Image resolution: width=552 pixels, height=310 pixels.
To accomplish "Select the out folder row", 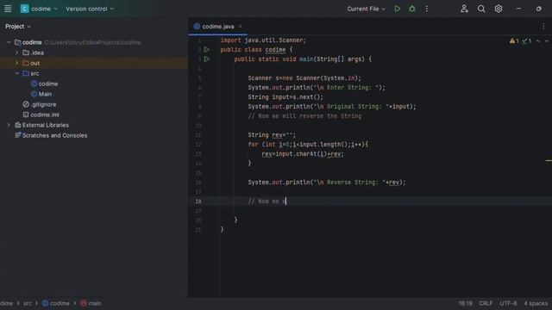I will [94, 63].
